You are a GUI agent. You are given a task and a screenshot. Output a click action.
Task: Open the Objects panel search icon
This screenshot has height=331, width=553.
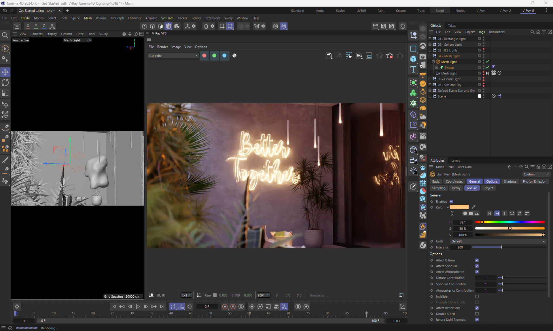tap(532, 32)
